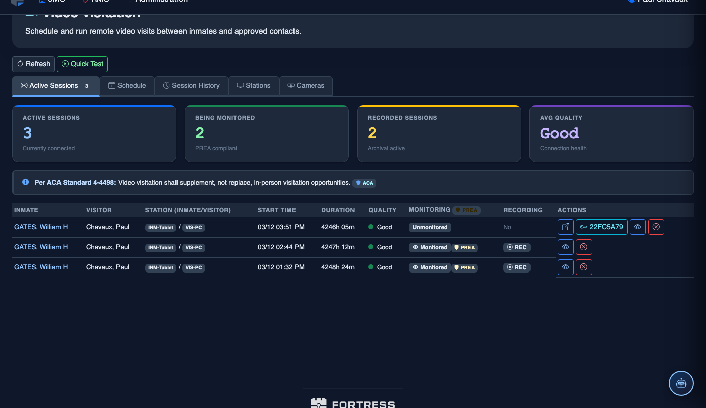
Task: Click the ACA badge in the standards notice
Action: click(365, 183)
